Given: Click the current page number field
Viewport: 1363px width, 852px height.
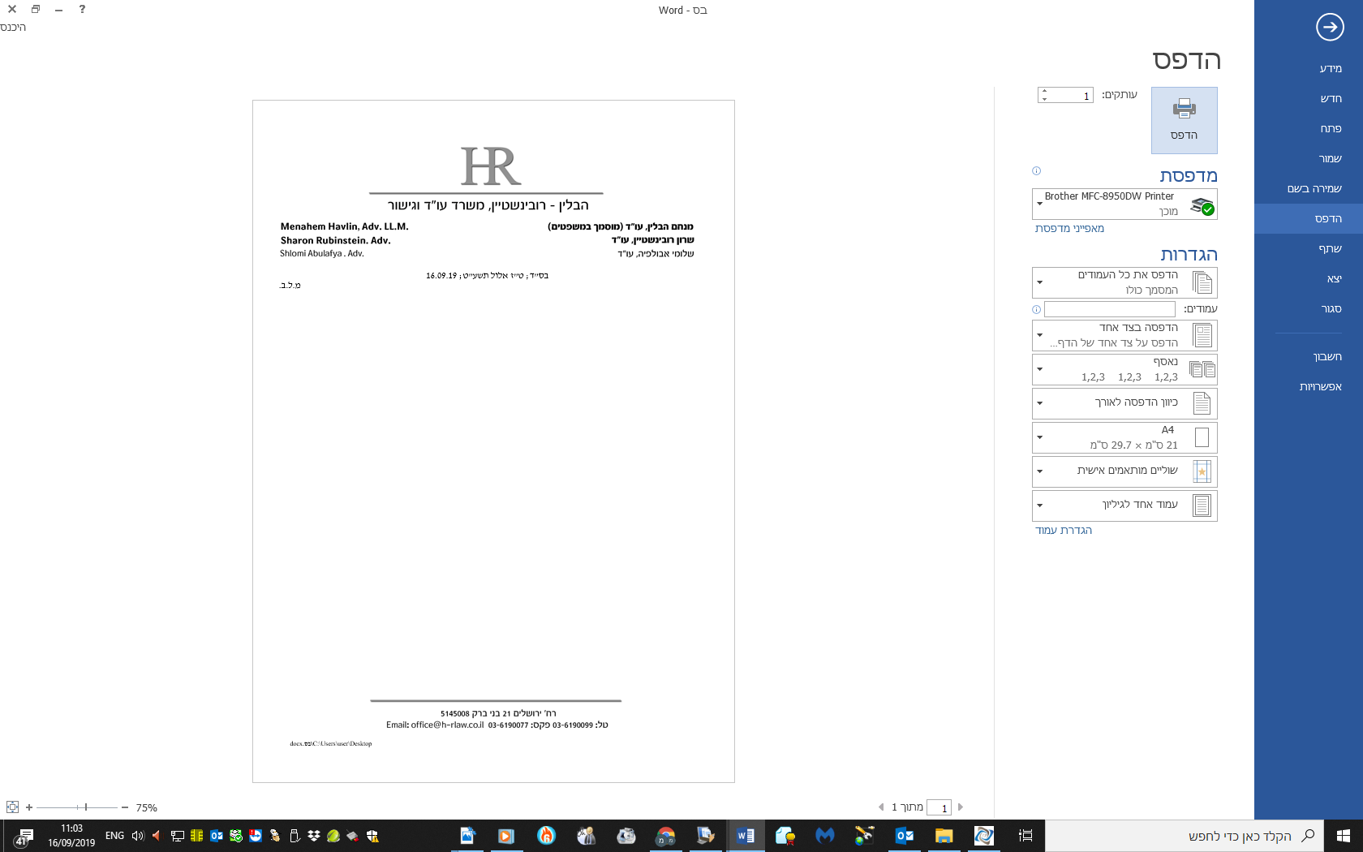Looking at the screenshot, I should tap(939, 807).
